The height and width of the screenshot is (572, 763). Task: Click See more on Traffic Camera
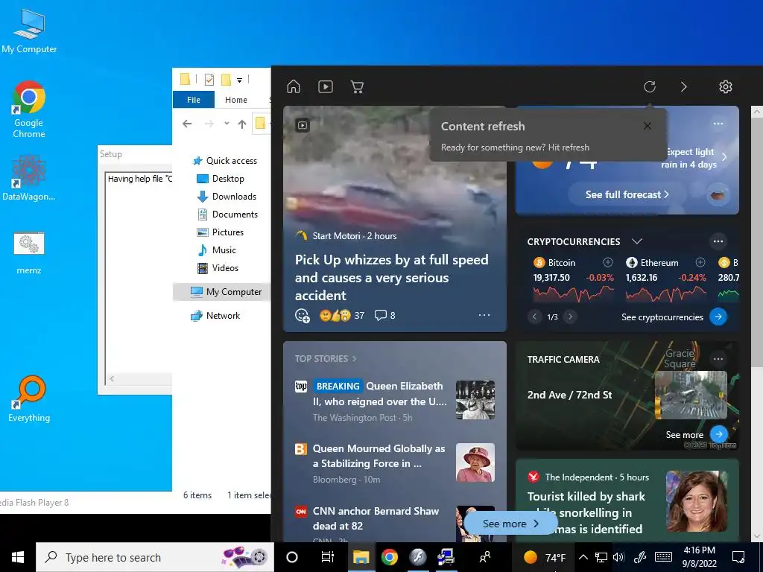click(x=685, y=434)
